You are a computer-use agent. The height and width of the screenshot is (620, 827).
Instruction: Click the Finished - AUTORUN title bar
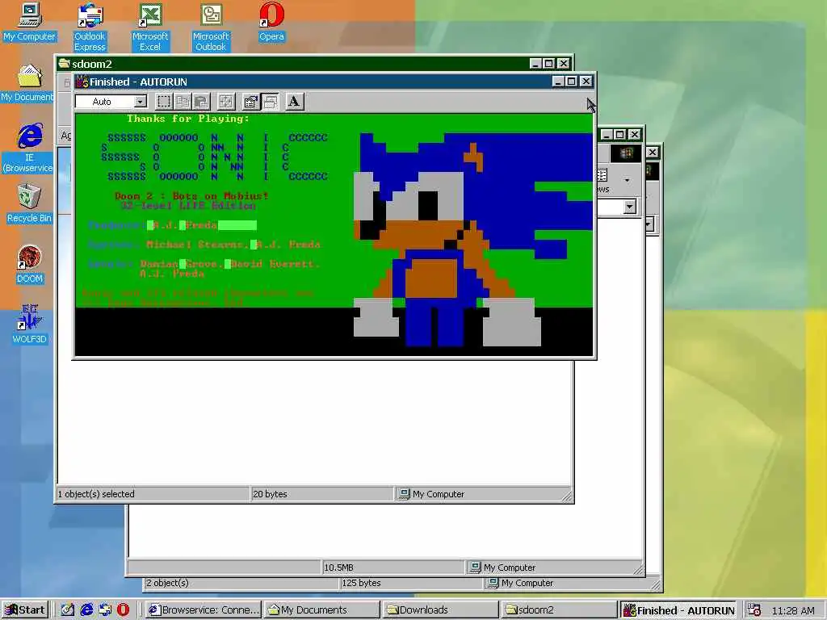(x=334, y=82)
